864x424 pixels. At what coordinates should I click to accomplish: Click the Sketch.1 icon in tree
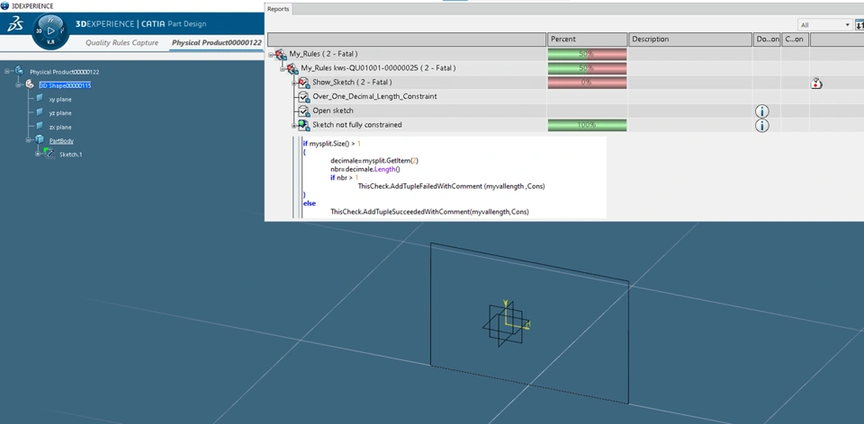(49, 154)
